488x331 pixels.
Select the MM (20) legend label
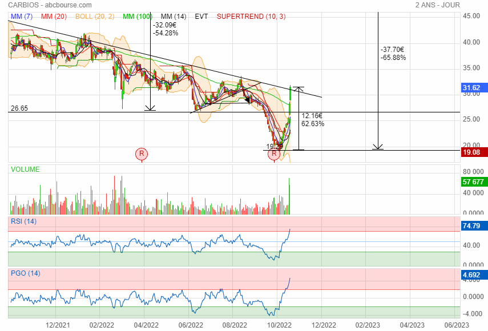click(x=54, y=17)
